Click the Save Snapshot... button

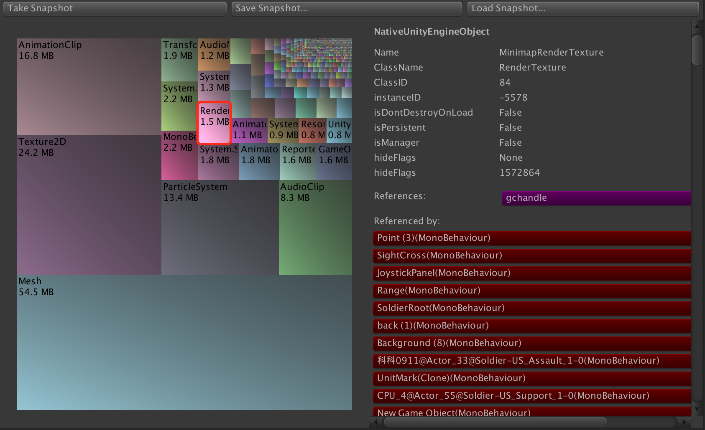pos(346,8)
